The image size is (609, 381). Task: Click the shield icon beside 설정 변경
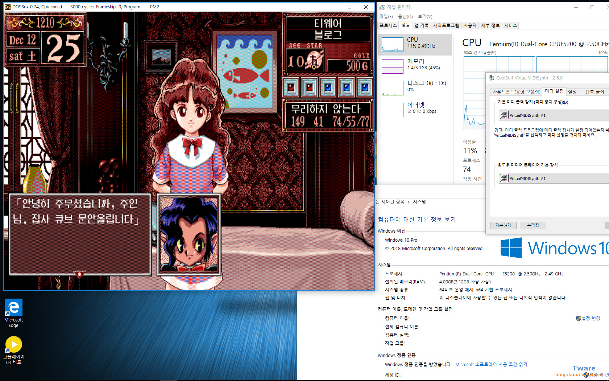pos(579,318)
